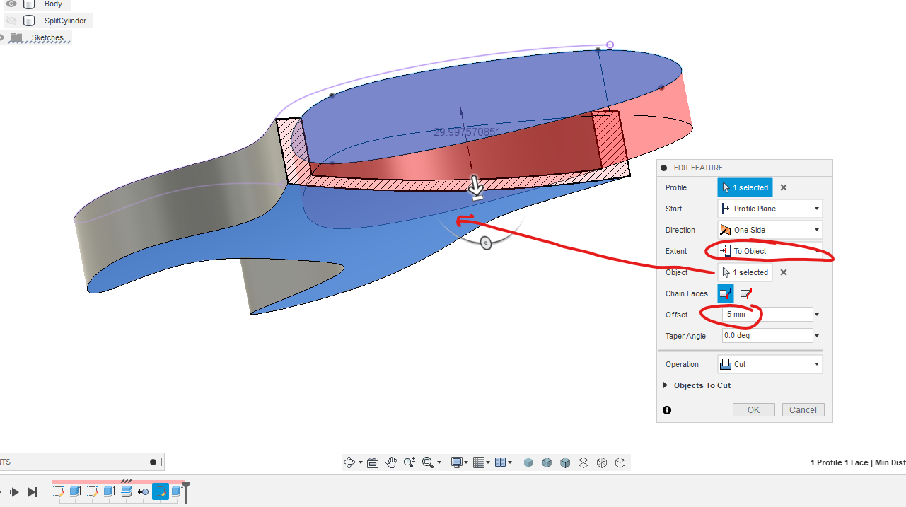
Task: Enable the first Chain Faces option
Action: [726, 293]
